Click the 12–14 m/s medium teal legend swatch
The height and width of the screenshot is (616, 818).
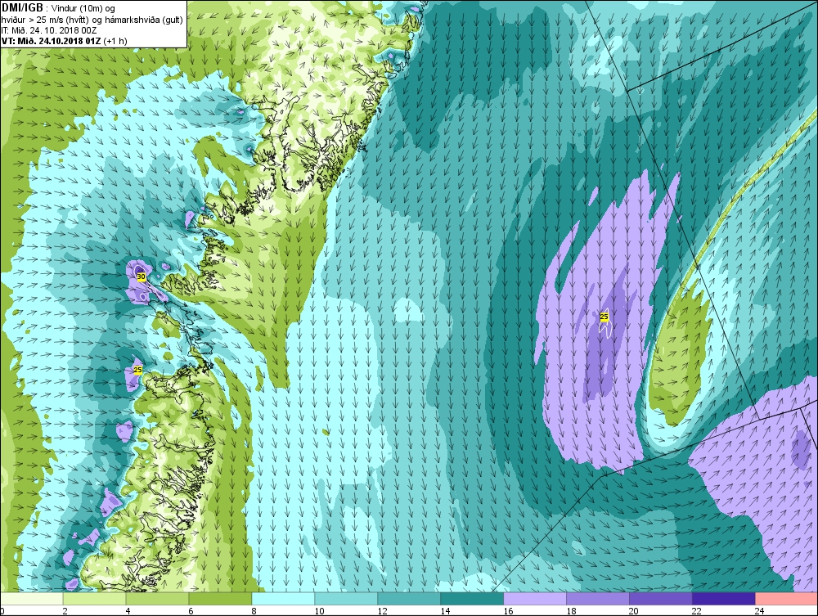[x=409, y=599]
